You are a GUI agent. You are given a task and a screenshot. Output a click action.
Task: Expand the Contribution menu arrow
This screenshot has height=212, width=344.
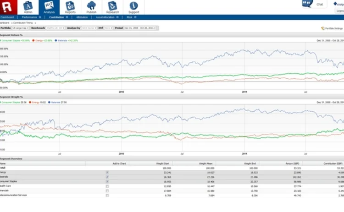67,17
